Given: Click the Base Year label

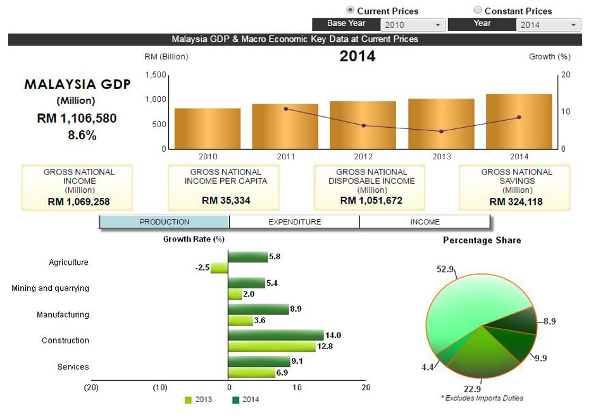Looking at the screenshot, I should point(346,23).
